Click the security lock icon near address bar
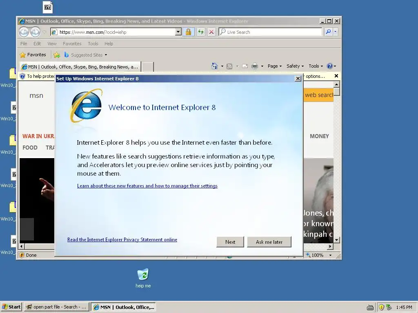 tap(188, 32)
